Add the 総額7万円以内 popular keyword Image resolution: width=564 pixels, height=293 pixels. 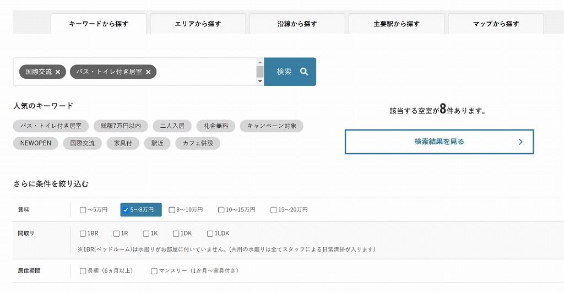tap(121, 126)
